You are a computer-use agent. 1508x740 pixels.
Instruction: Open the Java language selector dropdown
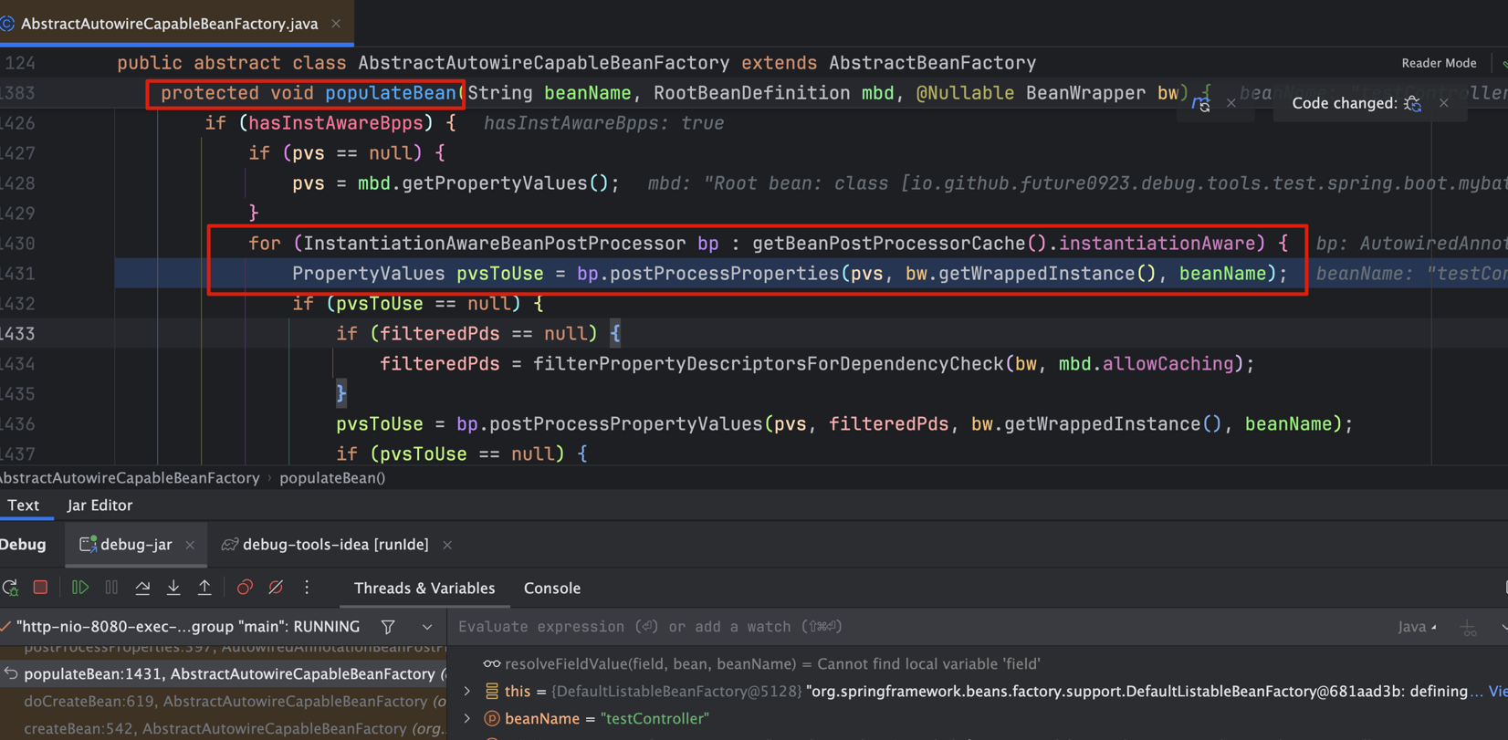[x=1418, y=627]
